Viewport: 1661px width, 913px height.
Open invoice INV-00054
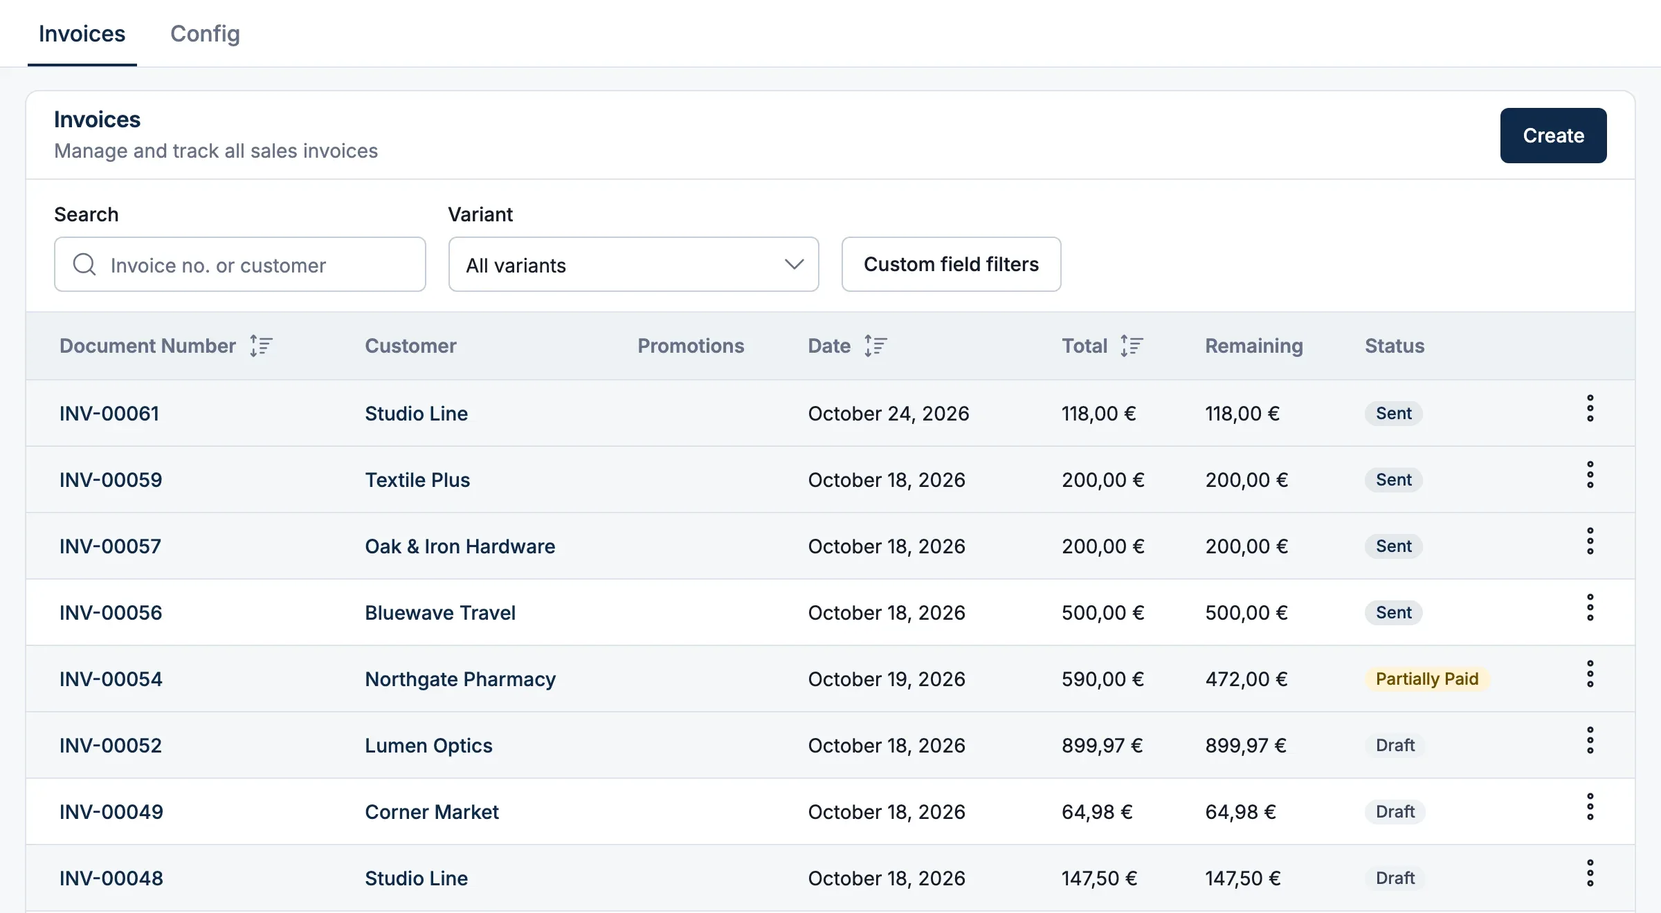tap(111, 679)
